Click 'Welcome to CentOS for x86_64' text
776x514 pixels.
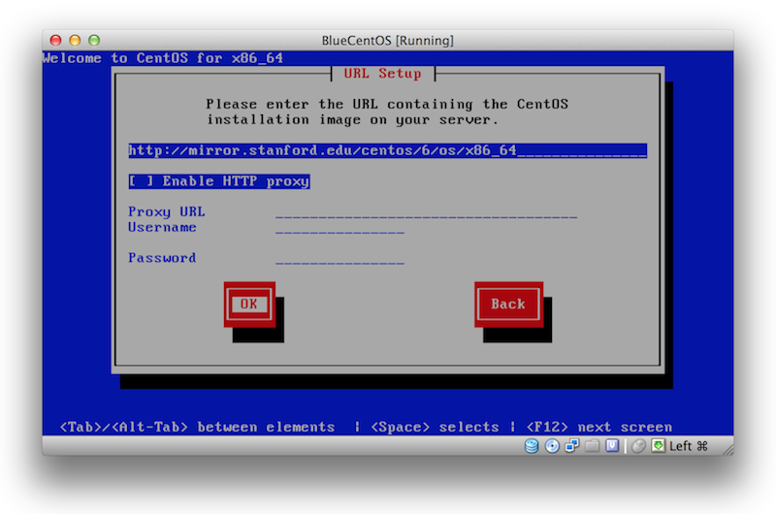click(x=163, y=58)
